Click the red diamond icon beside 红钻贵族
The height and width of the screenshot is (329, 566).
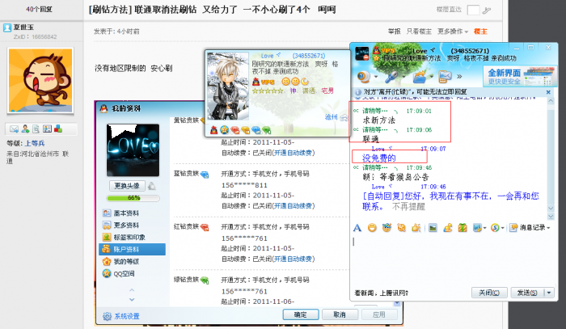(x=205, y=227)
